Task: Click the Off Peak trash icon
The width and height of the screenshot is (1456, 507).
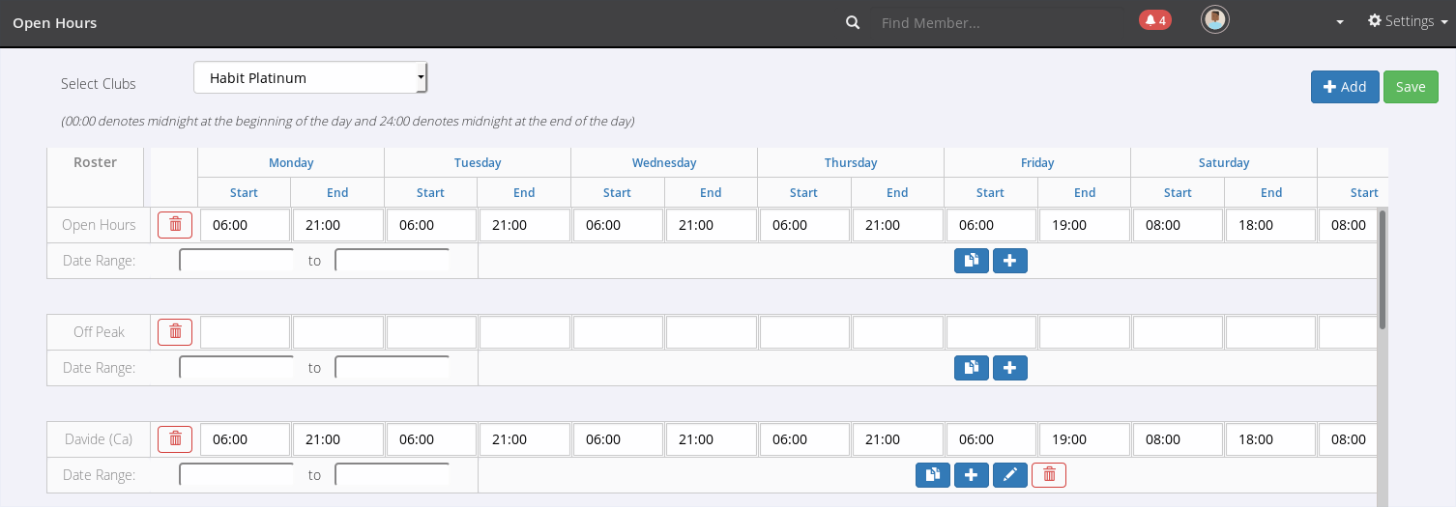Action: [x=175, y=332]
